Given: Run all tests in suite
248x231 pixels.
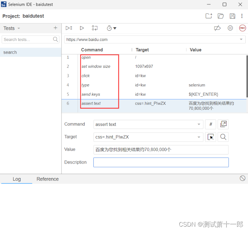Looking at the screenshot, I should point(69,28).
